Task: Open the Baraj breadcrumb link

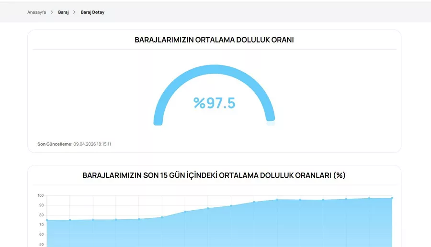Action: [x=63, y=12]
